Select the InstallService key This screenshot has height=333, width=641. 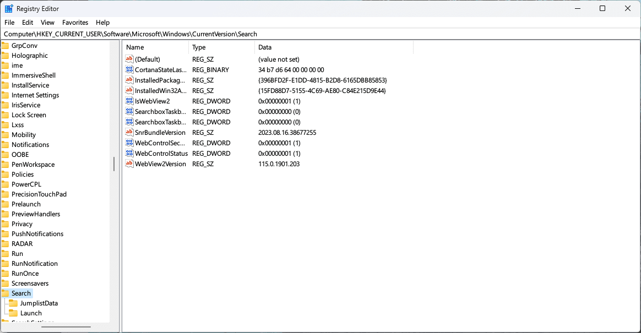[x=30, y=85]
